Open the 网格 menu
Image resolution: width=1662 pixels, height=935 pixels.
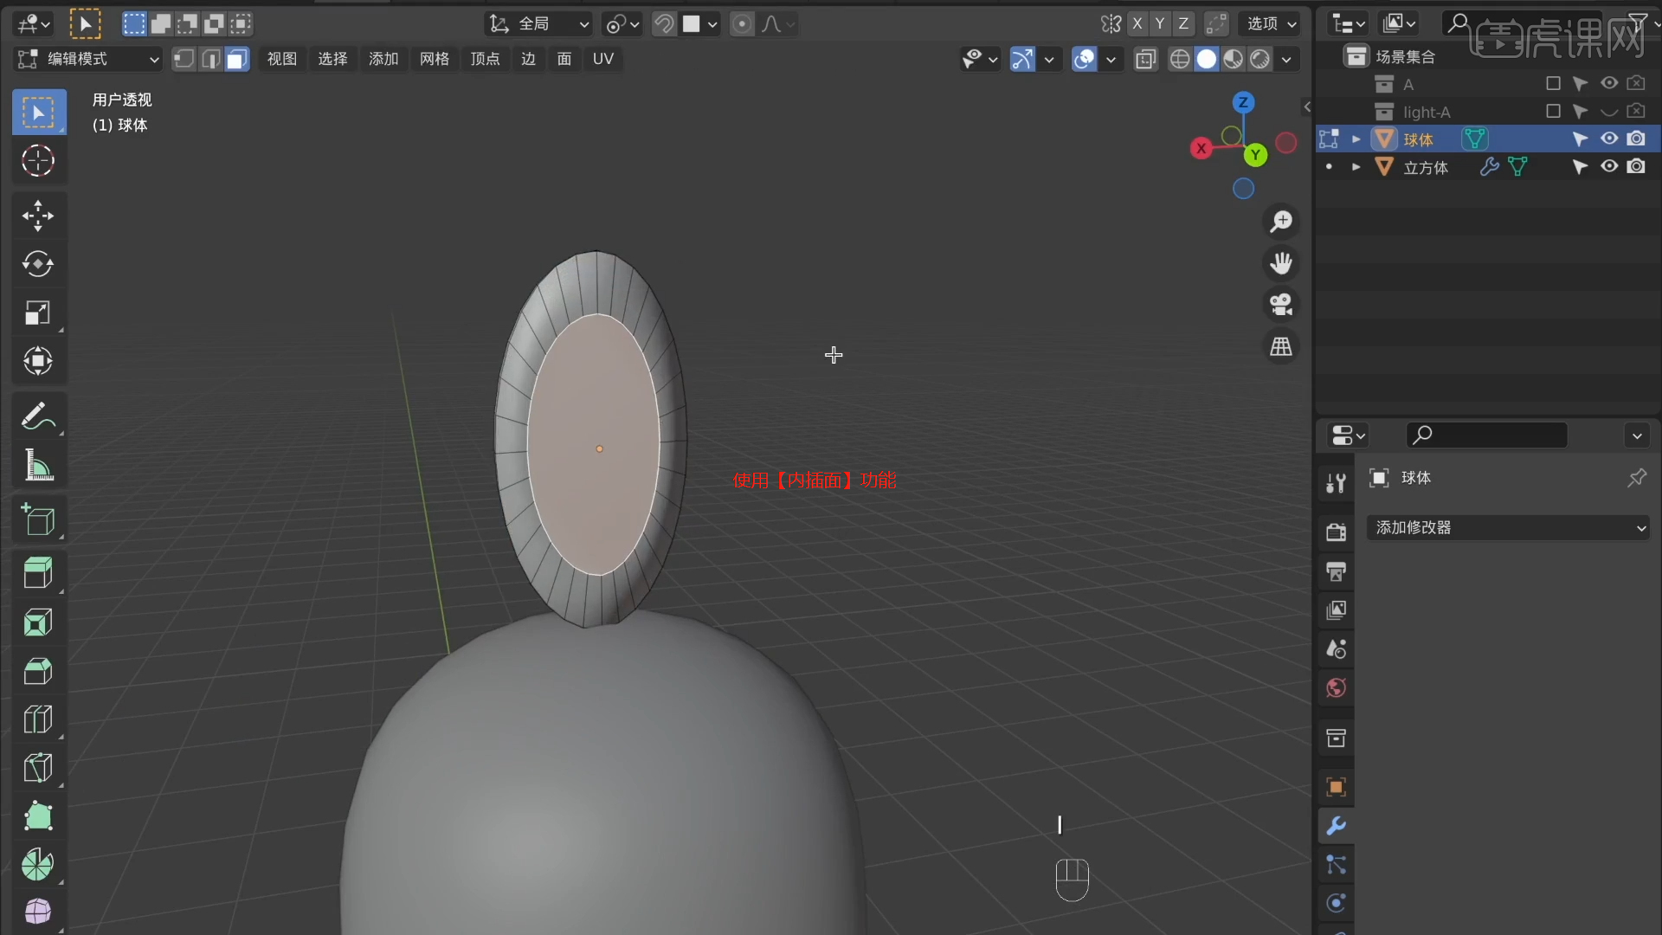click(x=435, y=59)
